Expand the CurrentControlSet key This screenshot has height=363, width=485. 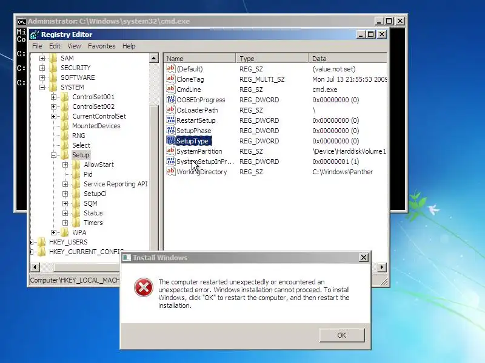click(x=53, y=116)
